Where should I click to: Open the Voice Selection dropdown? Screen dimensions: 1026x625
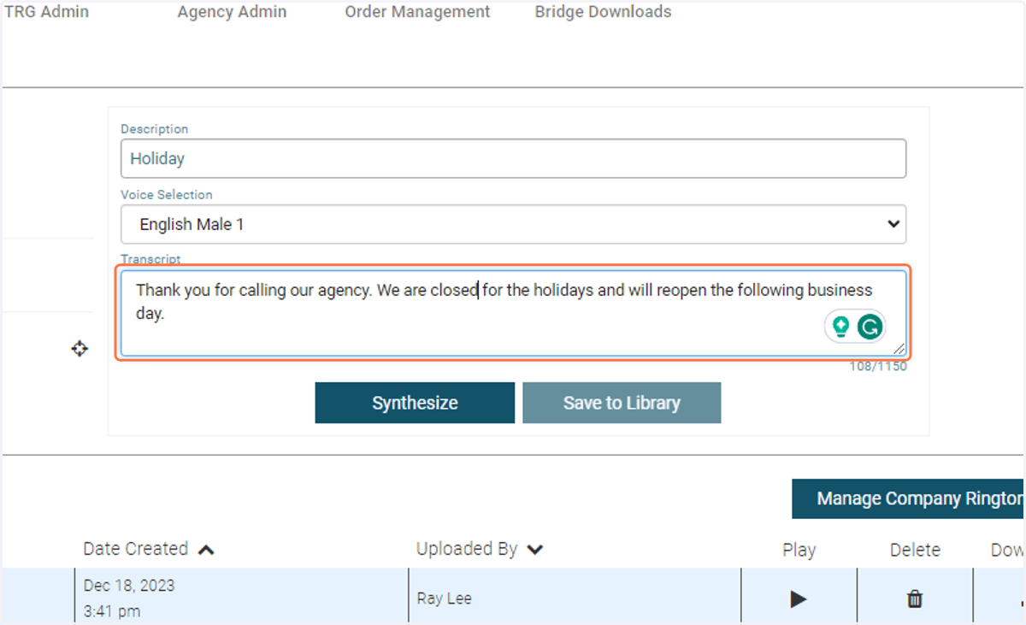513,224
